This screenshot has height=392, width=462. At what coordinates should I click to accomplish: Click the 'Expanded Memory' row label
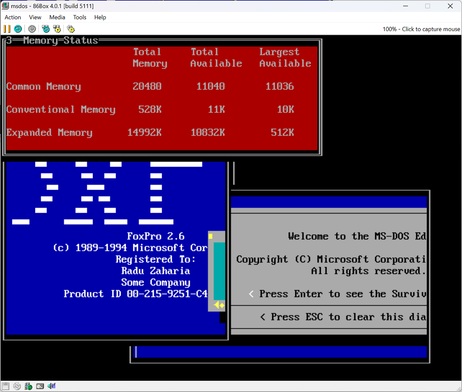(x=49, y=133)
